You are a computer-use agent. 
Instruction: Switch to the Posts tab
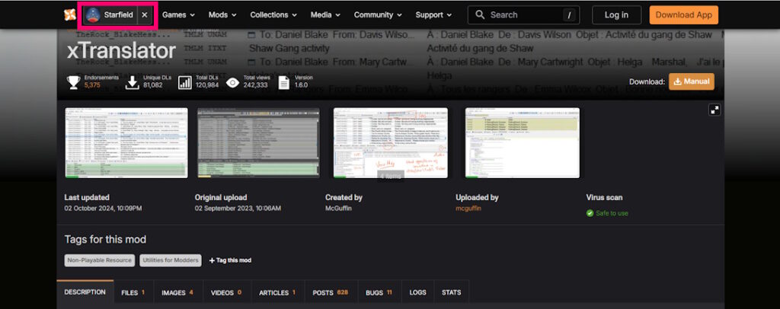coord(331,292)
